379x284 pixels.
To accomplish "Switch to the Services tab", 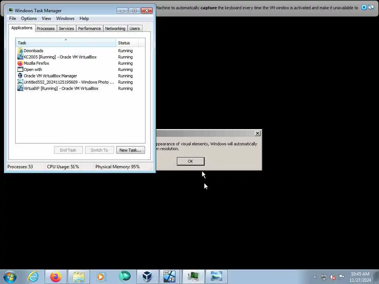I will point(66,28).
